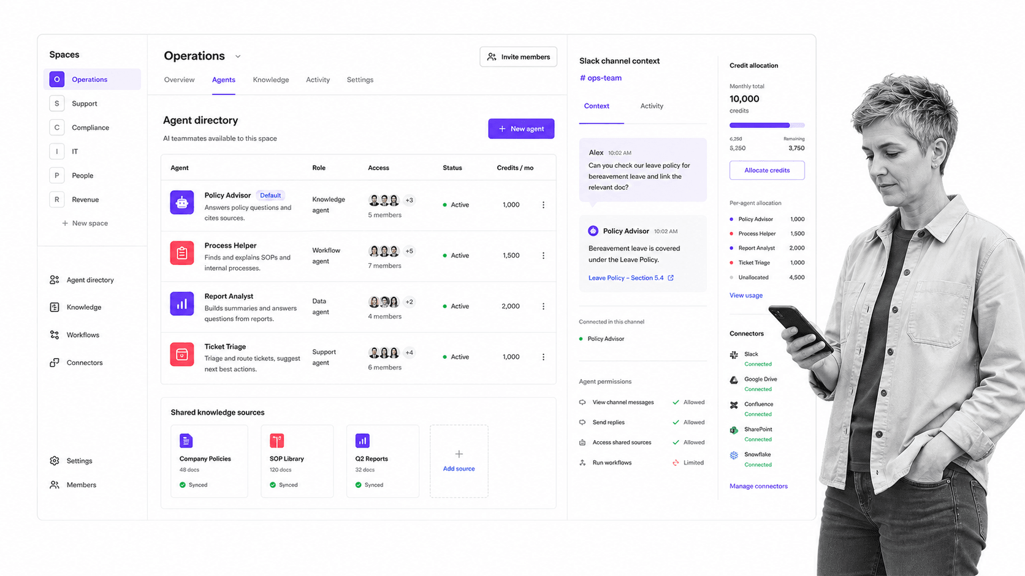Select the People space icon
1025x576 pixels.
pos(56,175)
